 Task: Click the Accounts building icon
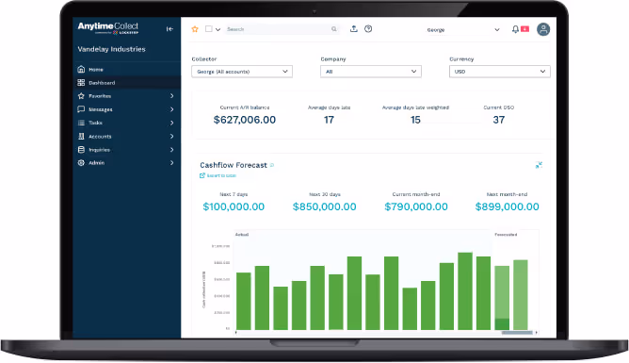pyautogui.click(x=81, y=136)
